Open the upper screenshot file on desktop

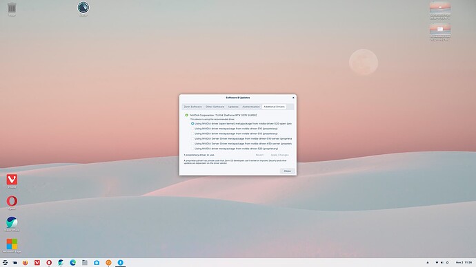(440, 10)
